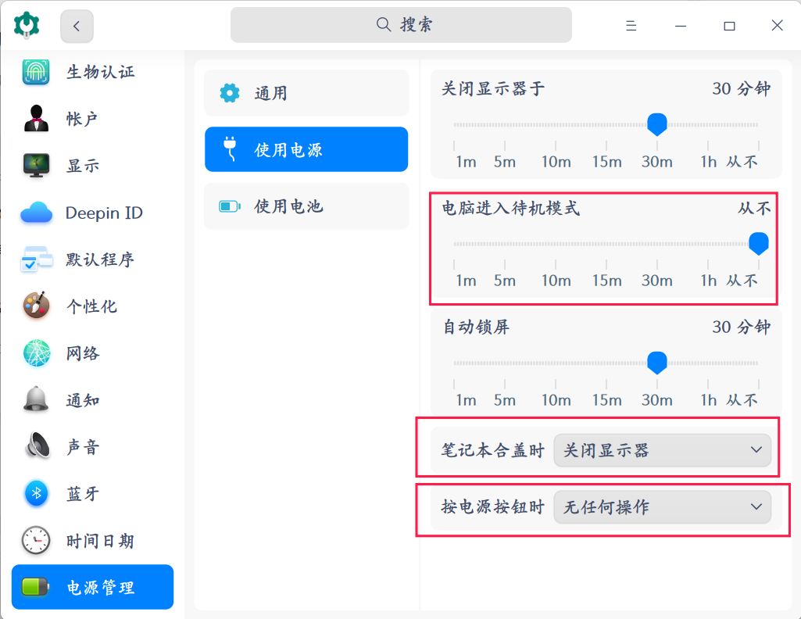Click the 使用电源 plug icon
This screenshot has height=619, width=801.
point(230,149)
